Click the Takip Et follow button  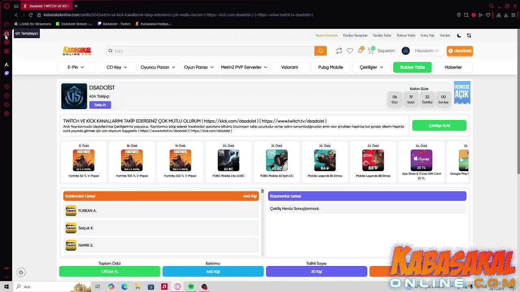(x=100, y=105)
